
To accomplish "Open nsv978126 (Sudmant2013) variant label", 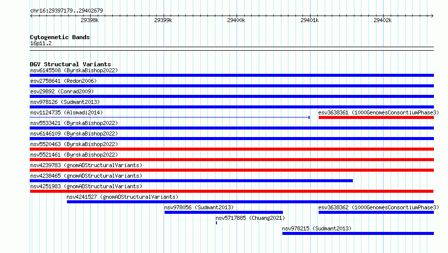I will [x=65, y=102].
